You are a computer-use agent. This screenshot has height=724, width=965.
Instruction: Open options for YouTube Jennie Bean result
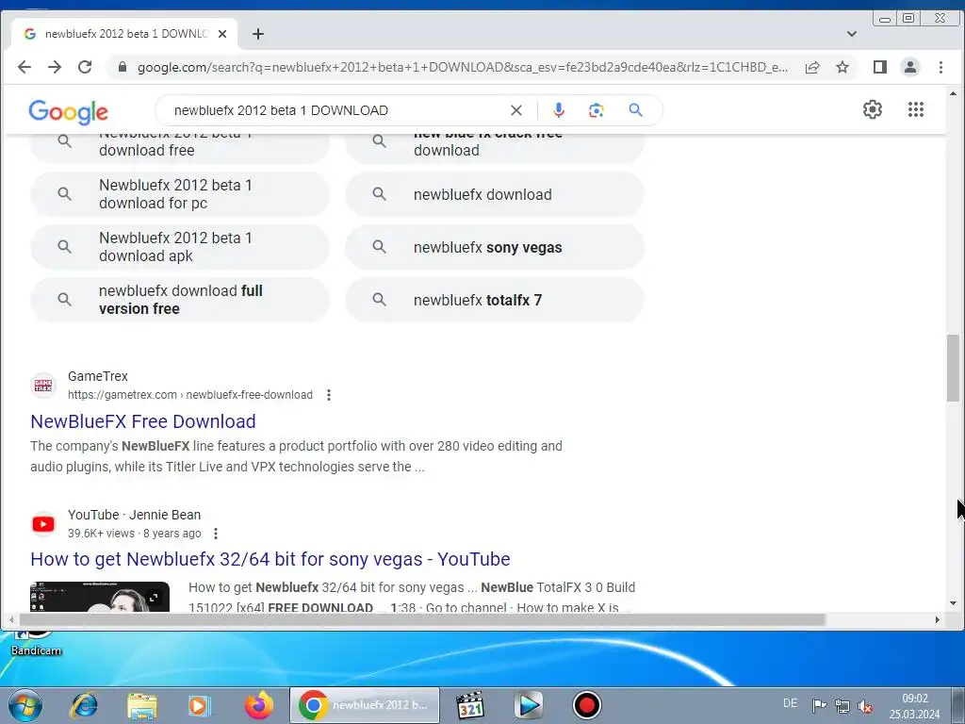coord(216,534)
